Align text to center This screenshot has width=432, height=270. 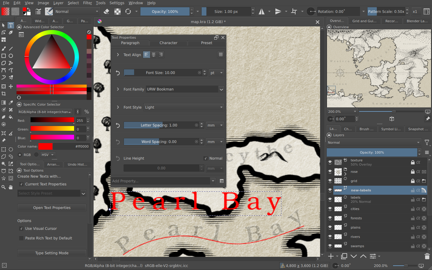154,55
